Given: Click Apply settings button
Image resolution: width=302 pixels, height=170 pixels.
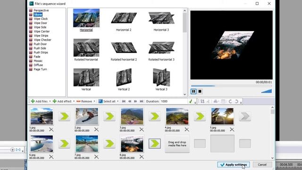Looking at the screenshot, I should click(234, 165).
